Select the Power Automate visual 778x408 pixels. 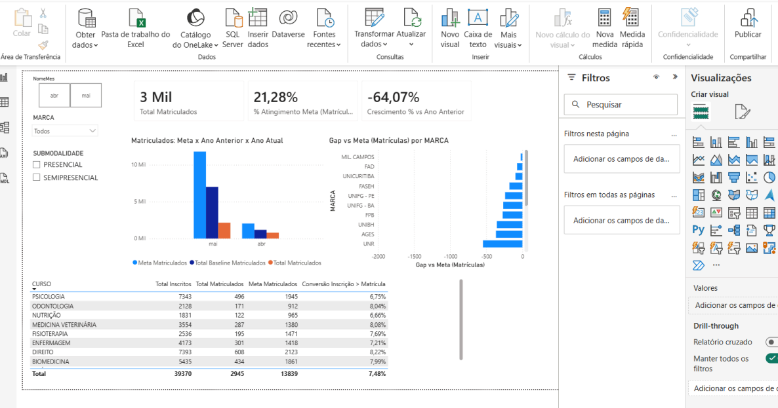click(698, 265)
